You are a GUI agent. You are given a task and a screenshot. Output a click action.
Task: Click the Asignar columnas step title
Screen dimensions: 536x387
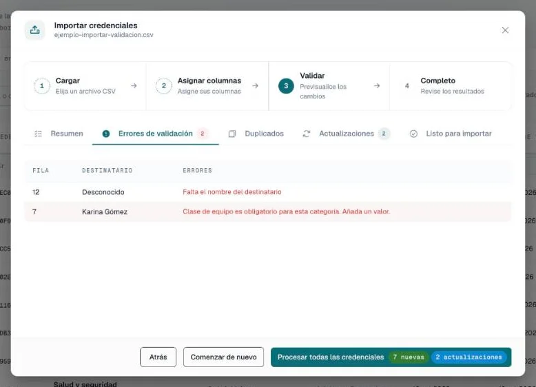(209, 81)
